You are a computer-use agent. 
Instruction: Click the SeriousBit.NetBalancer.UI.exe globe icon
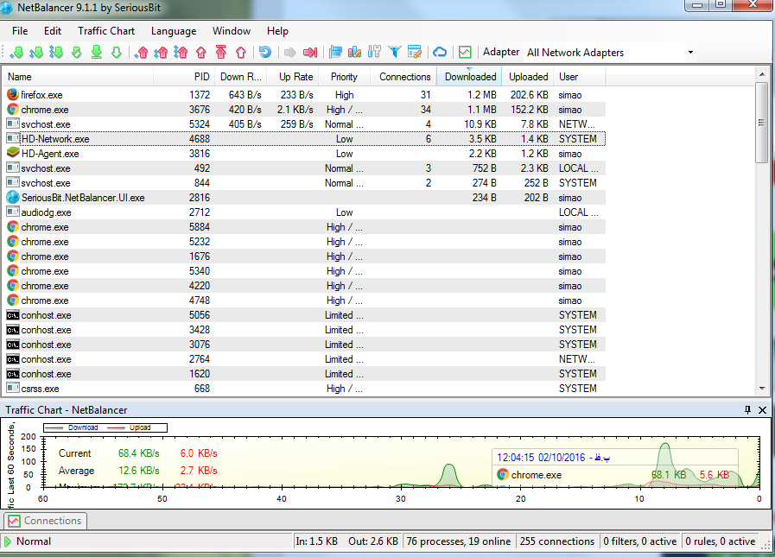point(13,197)
